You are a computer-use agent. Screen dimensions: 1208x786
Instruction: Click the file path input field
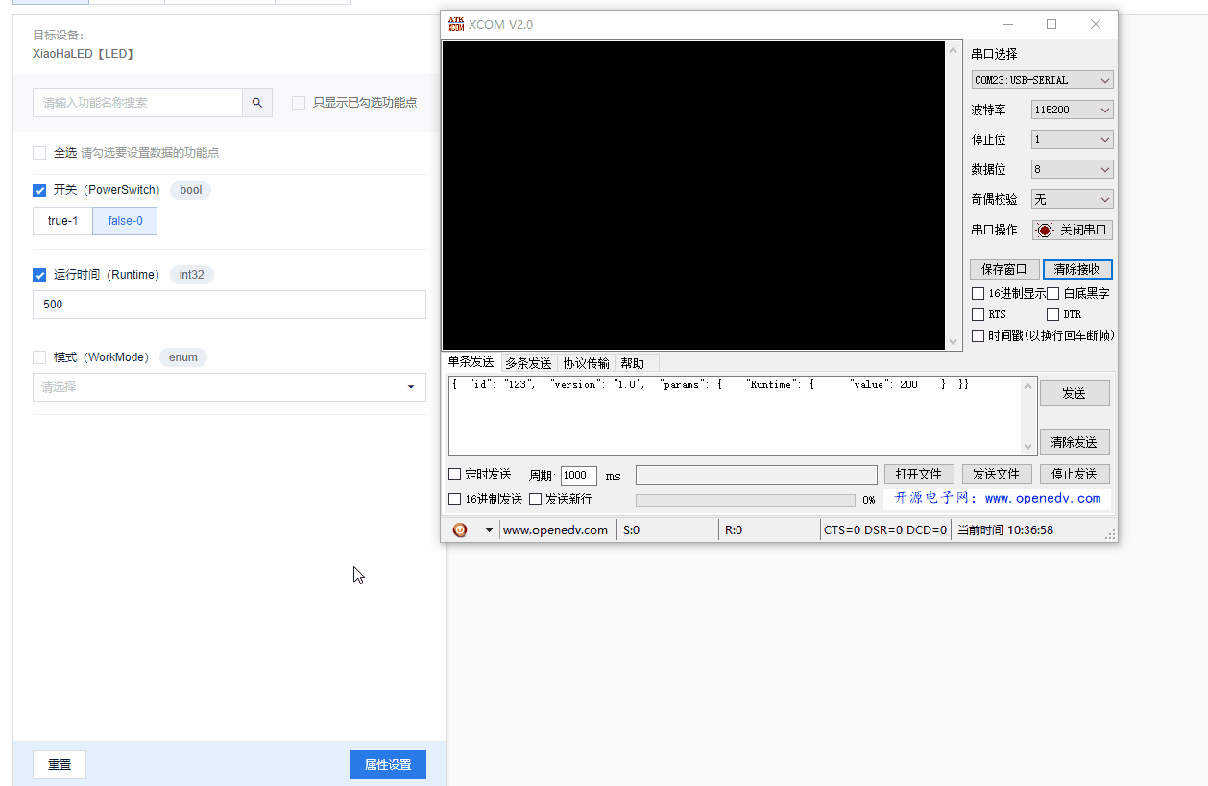[757, 475]
